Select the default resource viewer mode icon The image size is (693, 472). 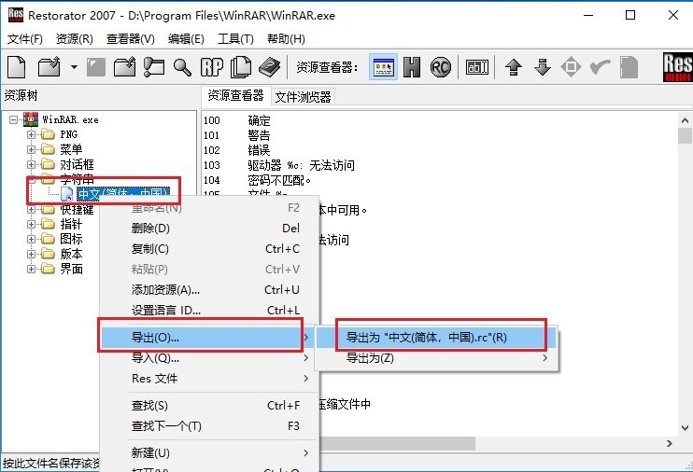coord(383,67)
